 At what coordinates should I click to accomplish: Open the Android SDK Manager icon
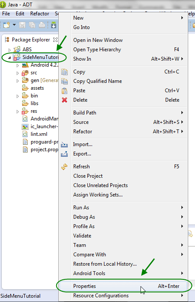(54, 25)
